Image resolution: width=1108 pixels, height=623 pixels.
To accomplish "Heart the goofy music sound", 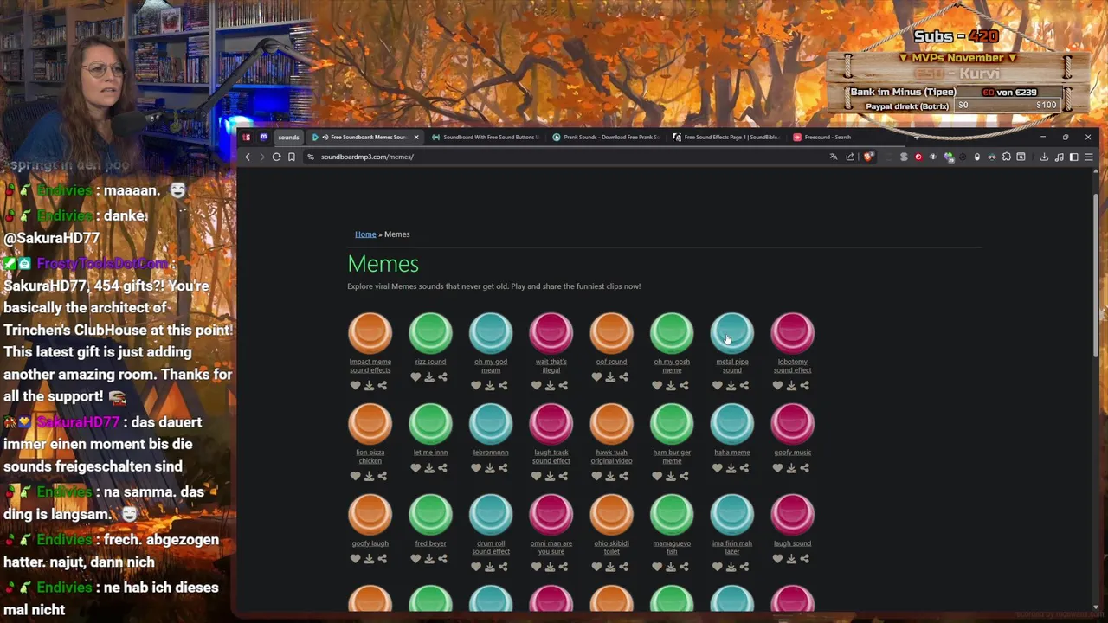I will pyautogui.click(x=777, y=468).
